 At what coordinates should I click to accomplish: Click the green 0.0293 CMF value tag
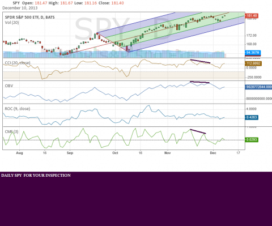coord(252,140)
